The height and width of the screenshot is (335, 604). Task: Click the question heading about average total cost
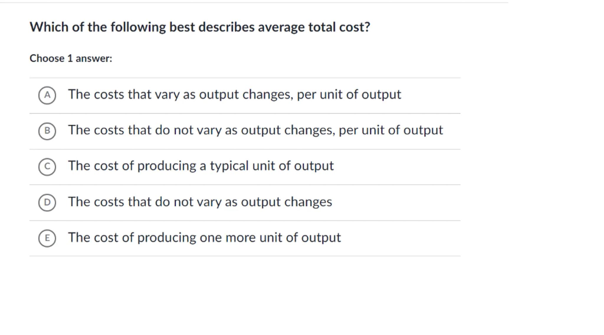[x=200, y=27]
